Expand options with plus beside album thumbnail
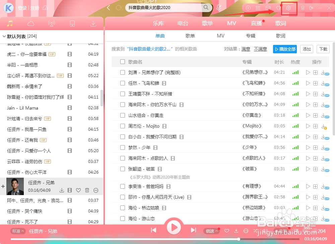Viewport: 335px width, 244px height. tap(3, 186)
